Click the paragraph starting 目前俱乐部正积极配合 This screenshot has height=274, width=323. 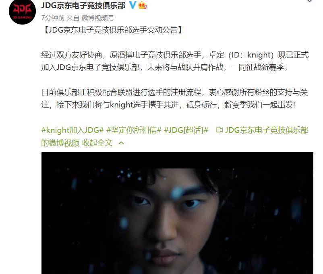[175, 99]
